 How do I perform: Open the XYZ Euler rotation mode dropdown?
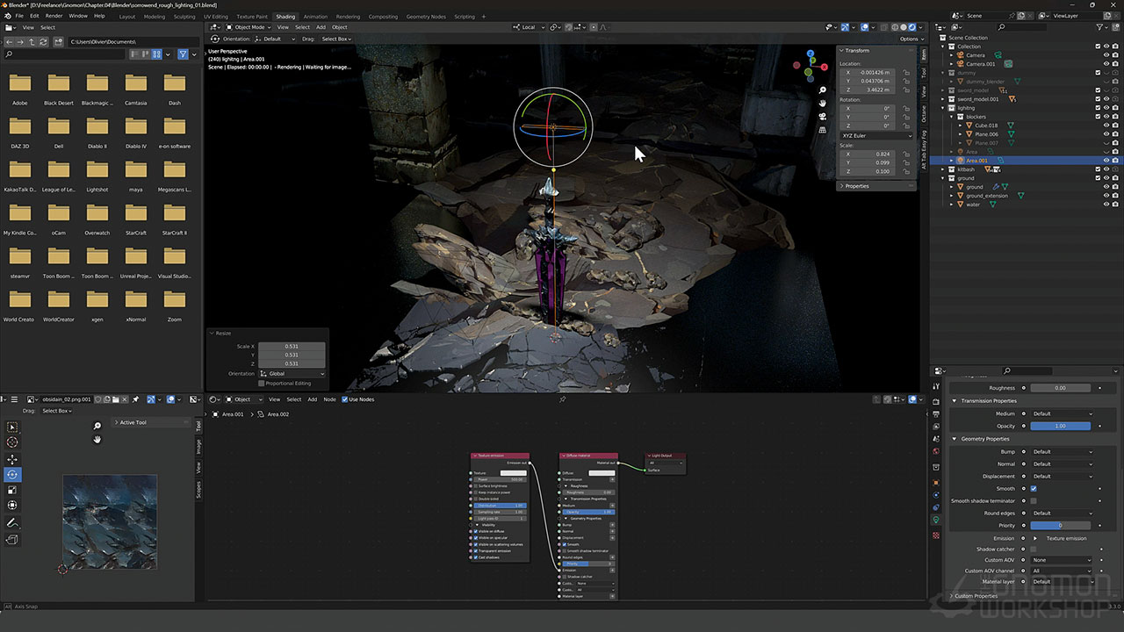877,135
